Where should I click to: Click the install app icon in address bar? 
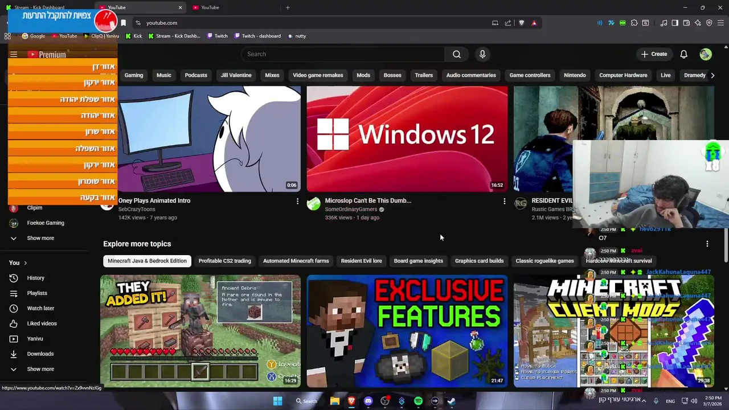[495, 23]
